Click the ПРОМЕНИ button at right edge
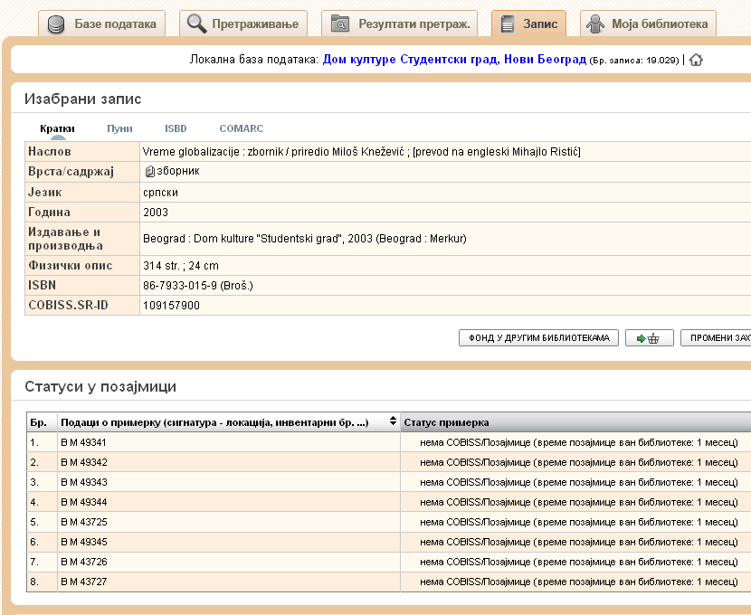 click(x=718, y=338)
